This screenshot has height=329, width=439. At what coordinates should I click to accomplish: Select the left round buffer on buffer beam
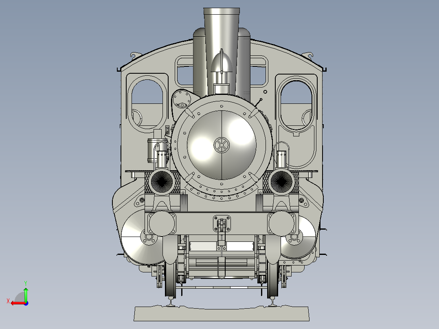[x=162, y=223]
